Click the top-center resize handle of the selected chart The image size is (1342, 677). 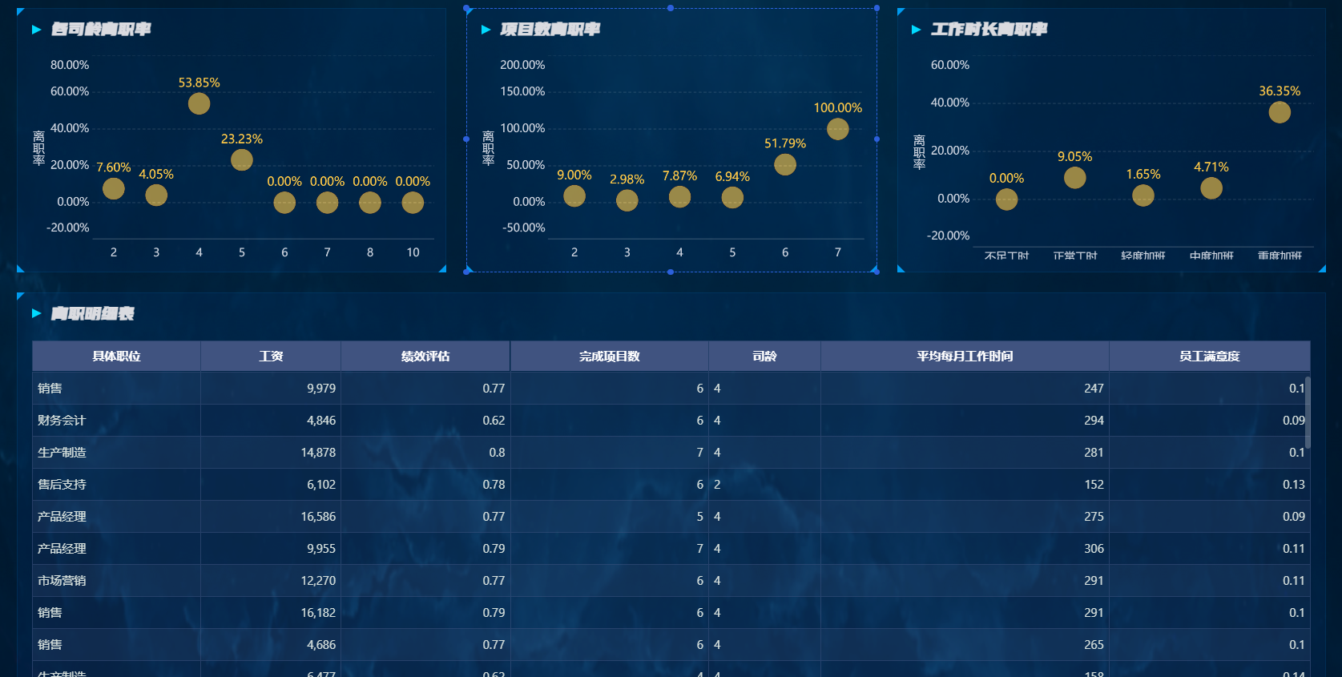671,8
